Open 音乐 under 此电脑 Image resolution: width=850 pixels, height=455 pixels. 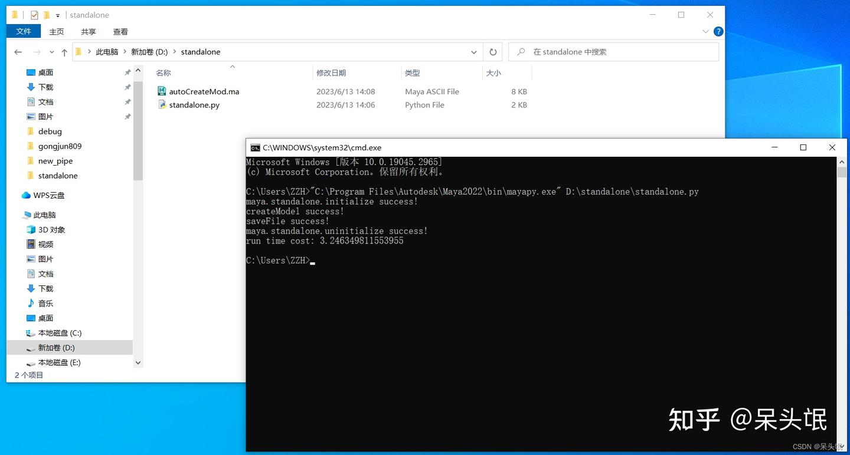tap(45, 304)
